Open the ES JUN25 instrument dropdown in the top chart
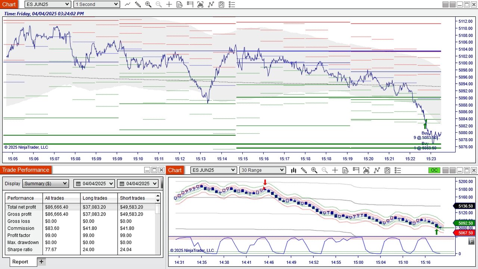Screen dimensions: 478x269 click(x=48, y=4)
